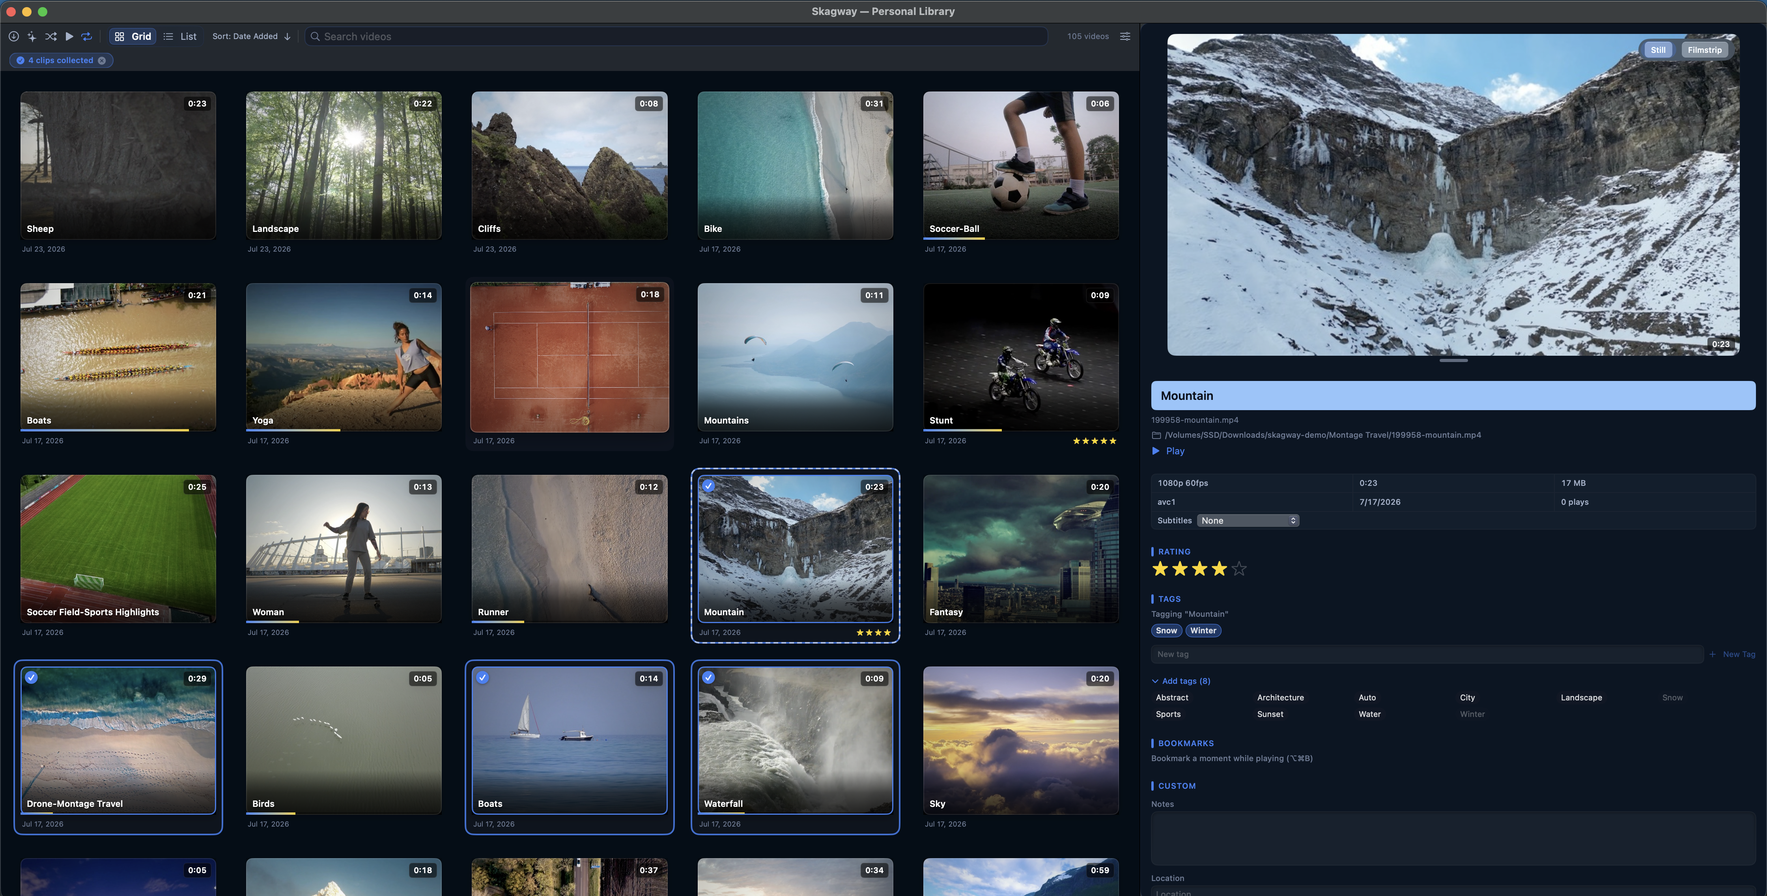Click the import download arrow icon
Viewport: 1767px width, 896px height.
(14, 36)
